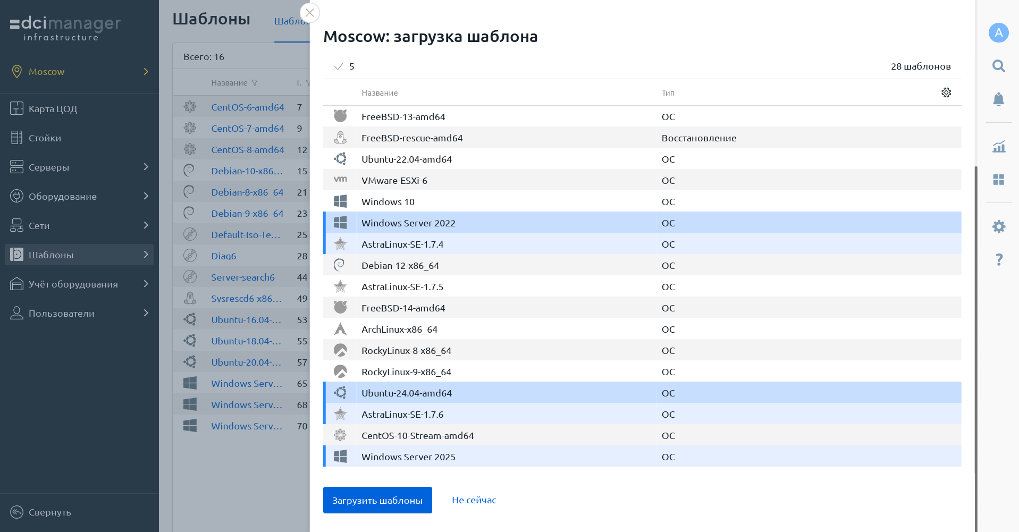Deselect the Ubuntu-24.04-amd64 template row
1019x532 pixels.
[406, 393]
